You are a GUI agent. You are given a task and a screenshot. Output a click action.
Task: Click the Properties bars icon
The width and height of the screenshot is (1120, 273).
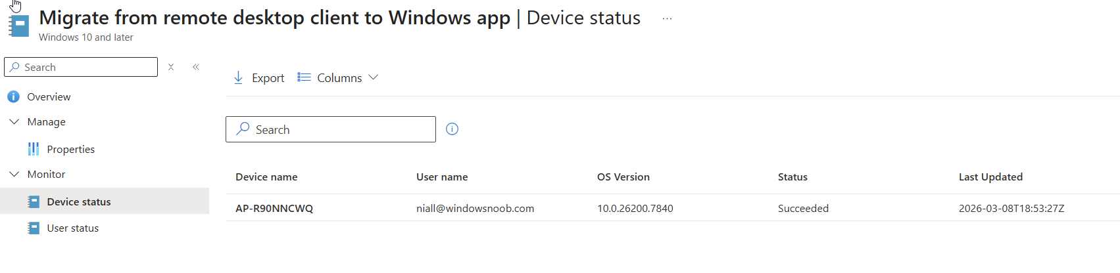coord(34,149)
